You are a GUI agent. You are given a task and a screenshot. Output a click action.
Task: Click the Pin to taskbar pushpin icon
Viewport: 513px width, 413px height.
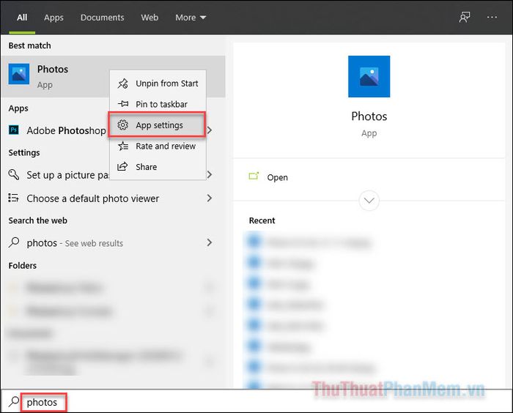(122, 104)
